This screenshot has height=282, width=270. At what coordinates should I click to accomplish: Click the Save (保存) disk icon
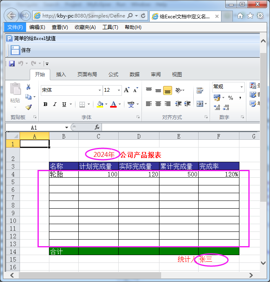(15, 50)
